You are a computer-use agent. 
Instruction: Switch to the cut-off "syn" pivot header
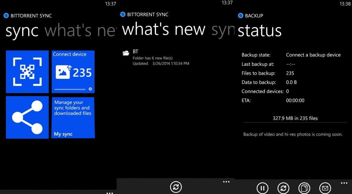[223, 29]
